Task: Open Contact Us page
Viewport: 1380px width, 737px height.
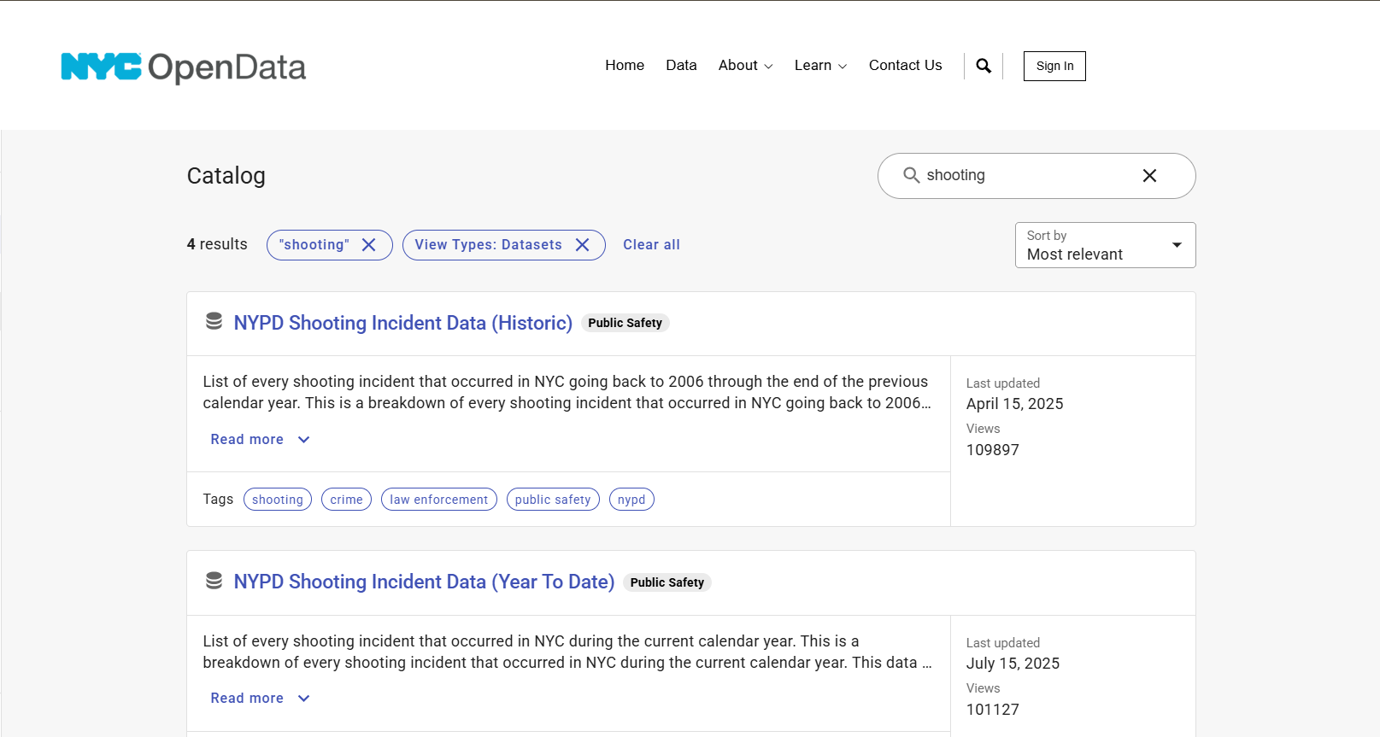Action: [x=905, y=65]
